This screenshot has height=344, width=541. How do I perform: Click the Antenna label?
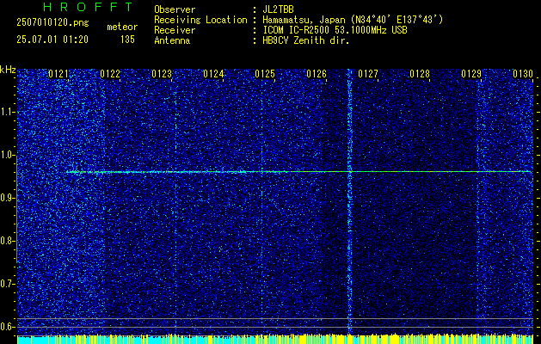click(x=172, y=40)
